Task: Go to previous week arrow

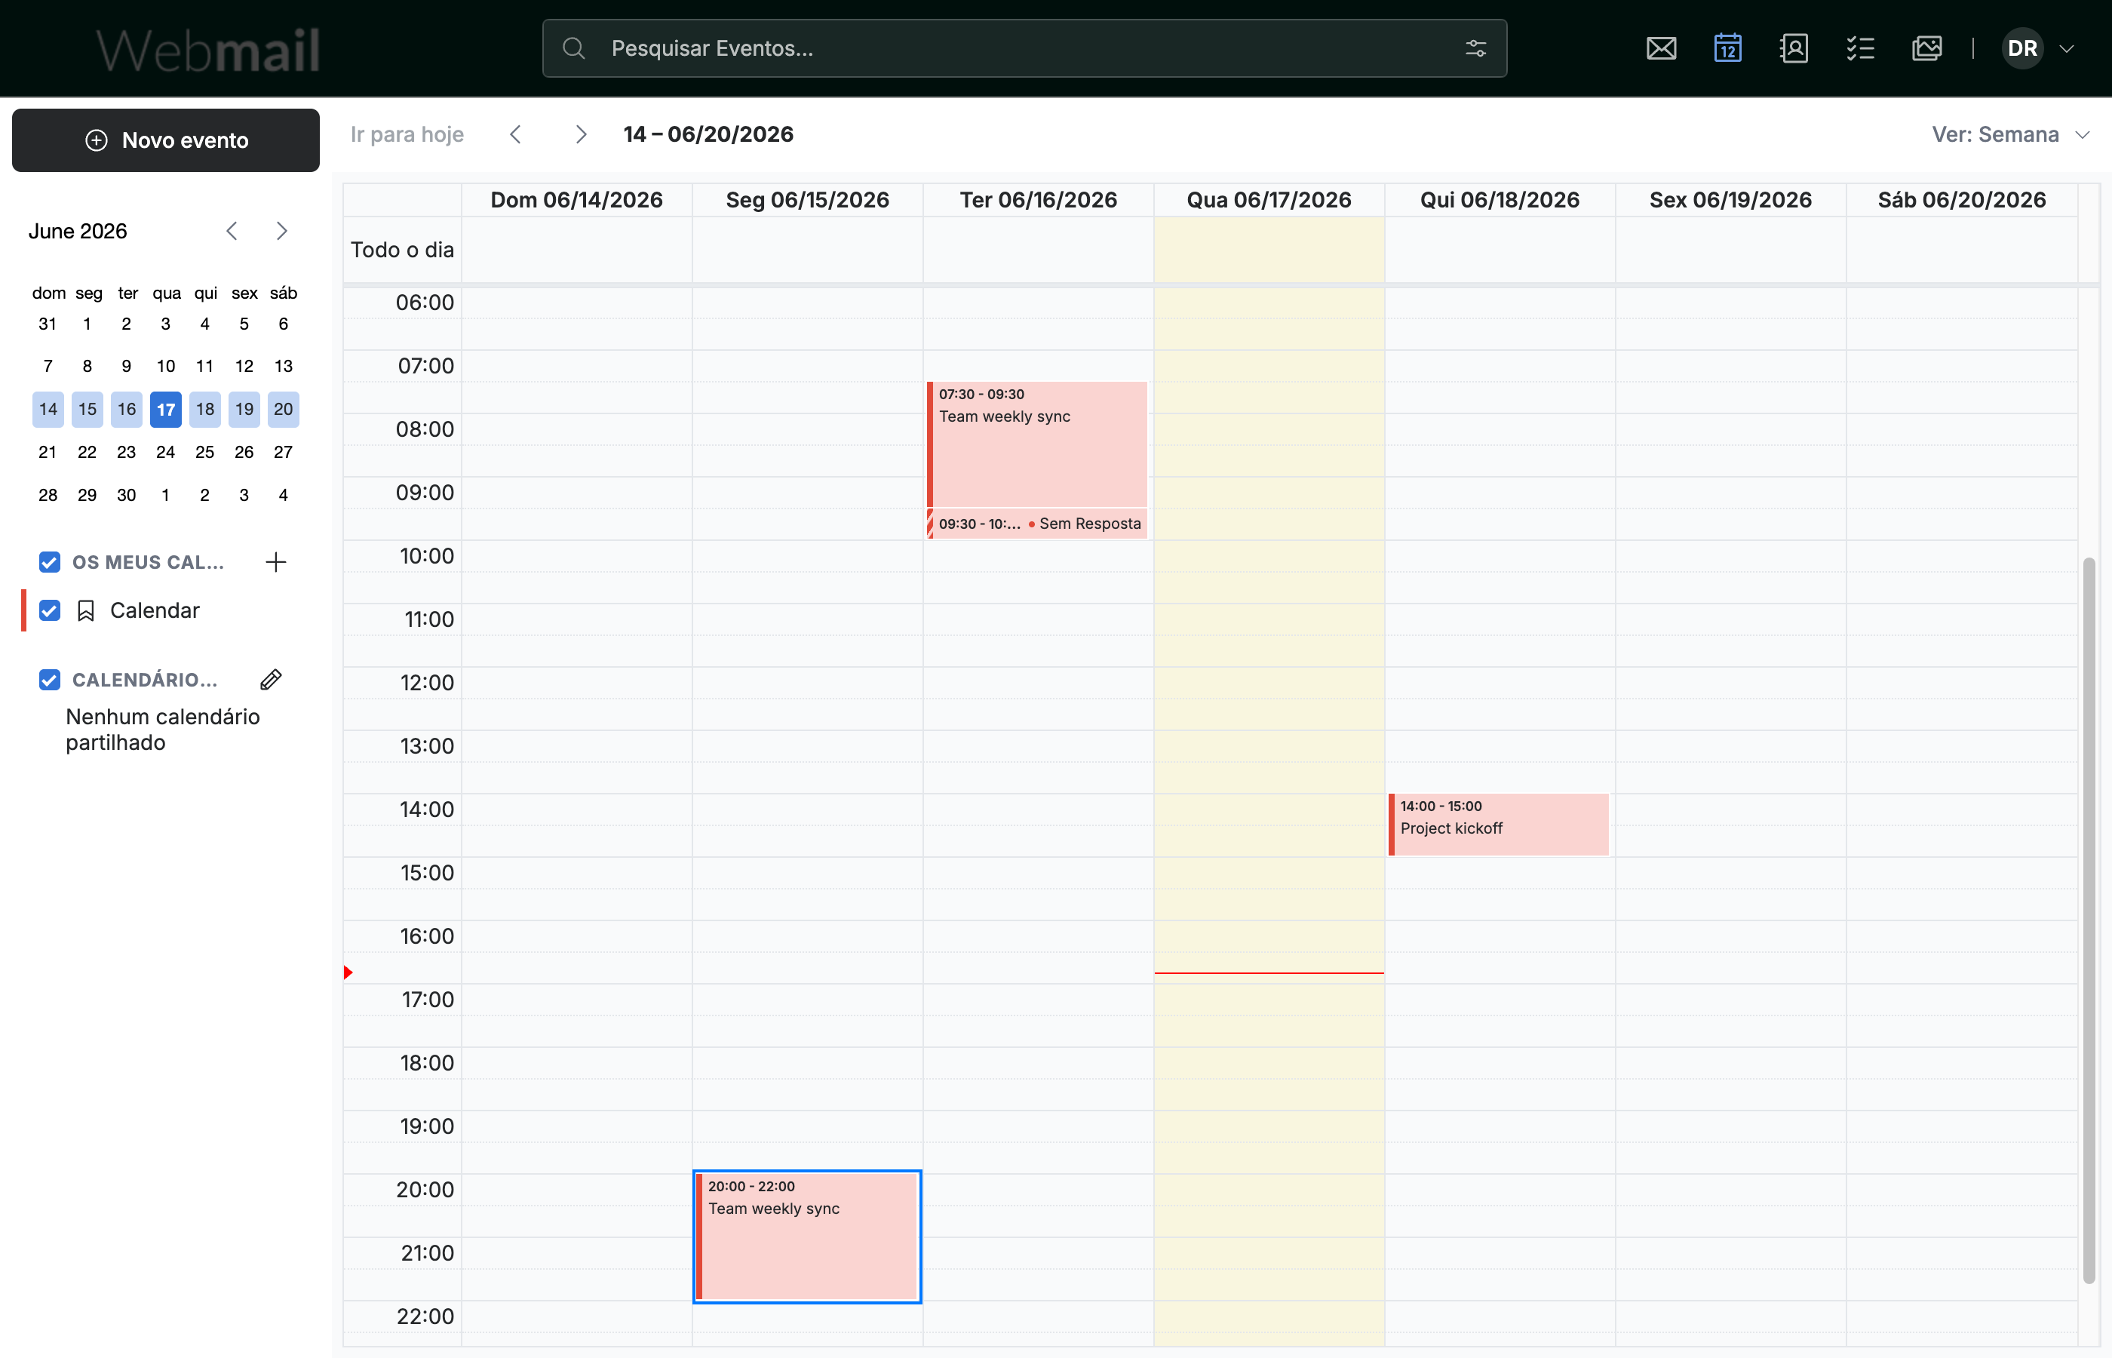Action: pyautogui.click(x=516, y=134)
